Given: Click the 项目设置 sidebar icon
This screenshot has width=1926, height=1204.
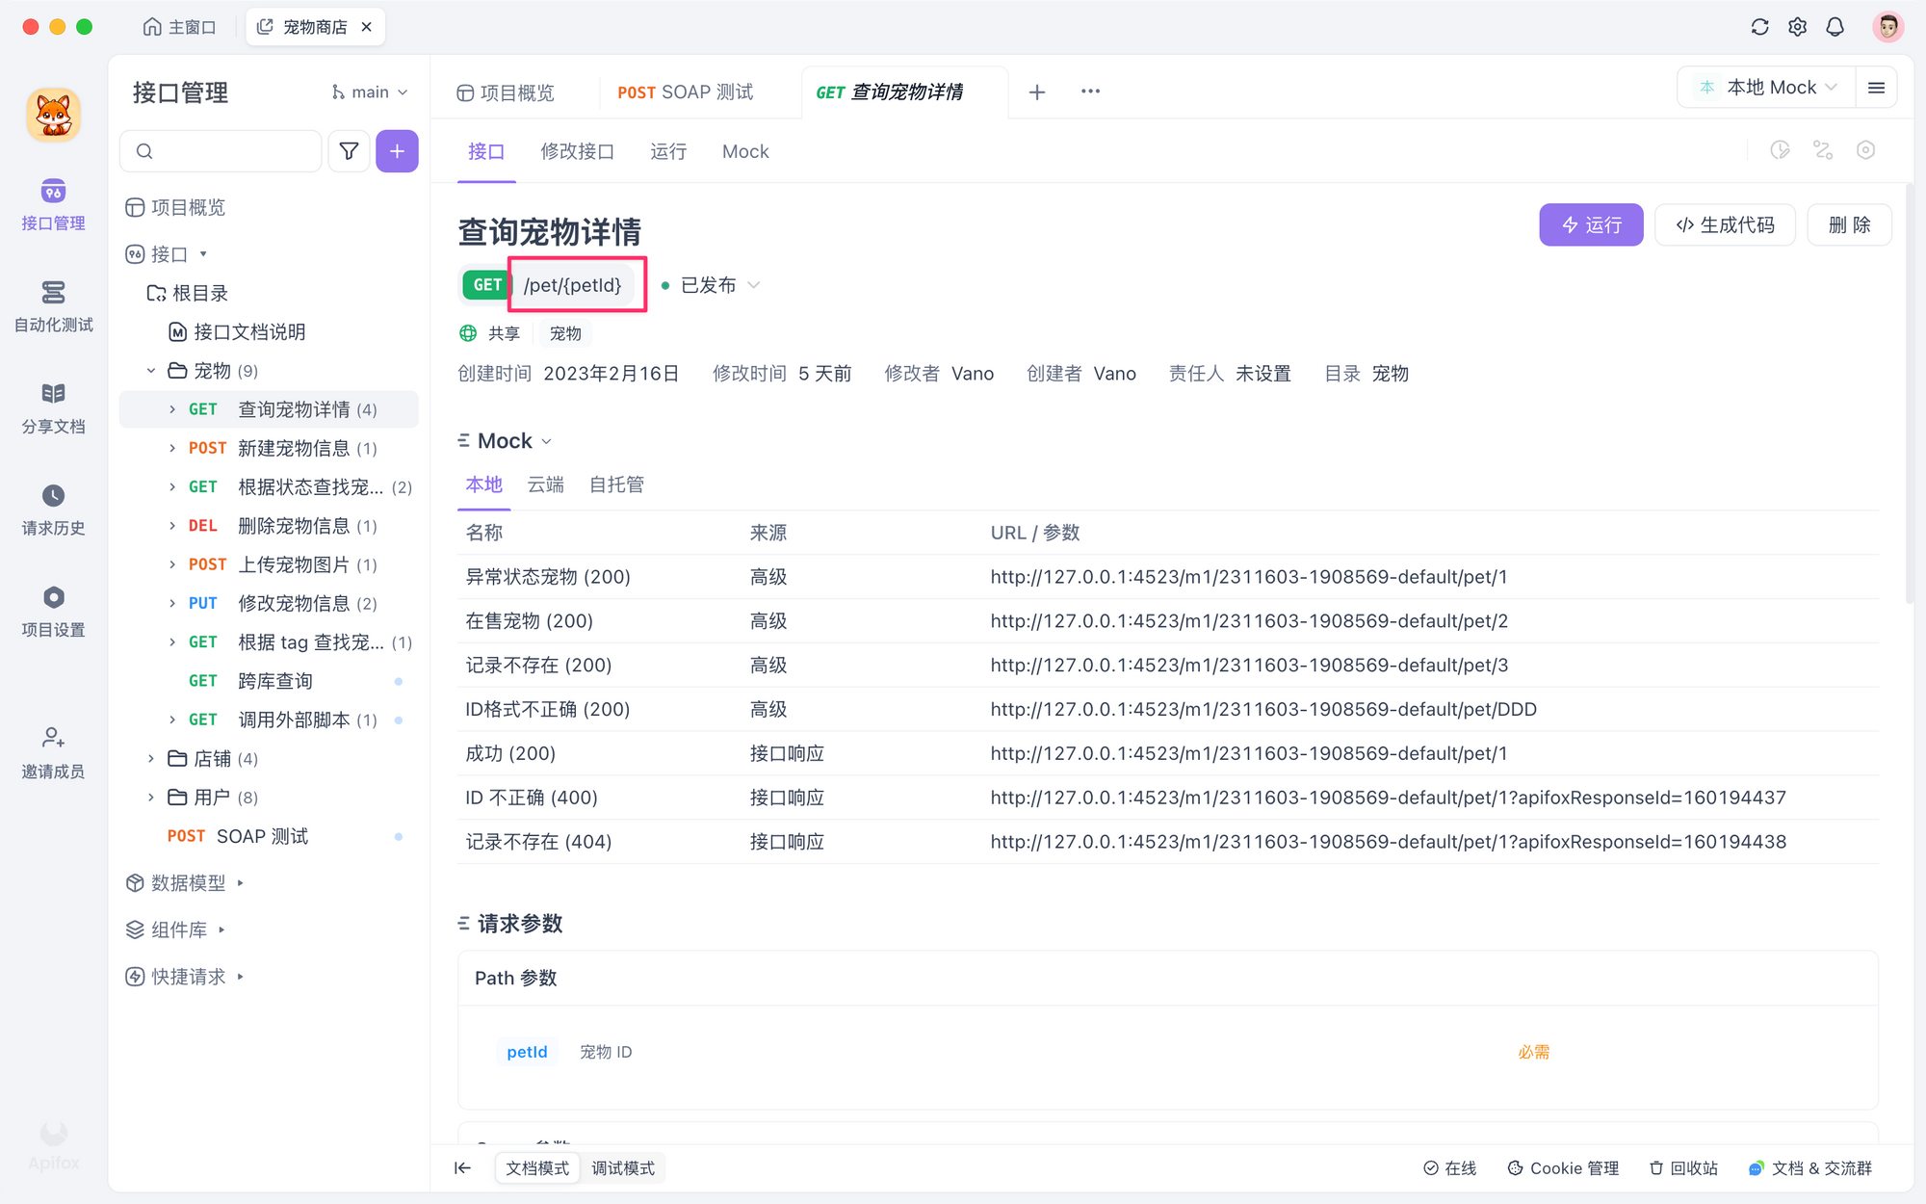Looking at the screenshot, I should [53, 598].
